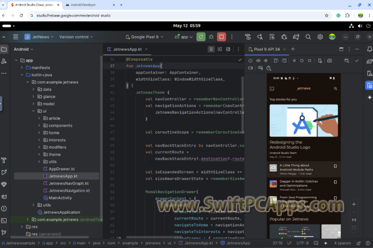Open the app run configuration dropdown
The image size is (373, 248).
(x=183, y=37)
